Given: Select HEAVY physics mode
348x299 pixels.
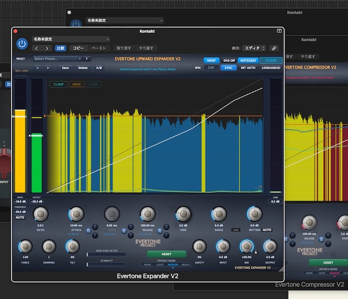Looking at the screenshot, I should click(x=186, y=265).
